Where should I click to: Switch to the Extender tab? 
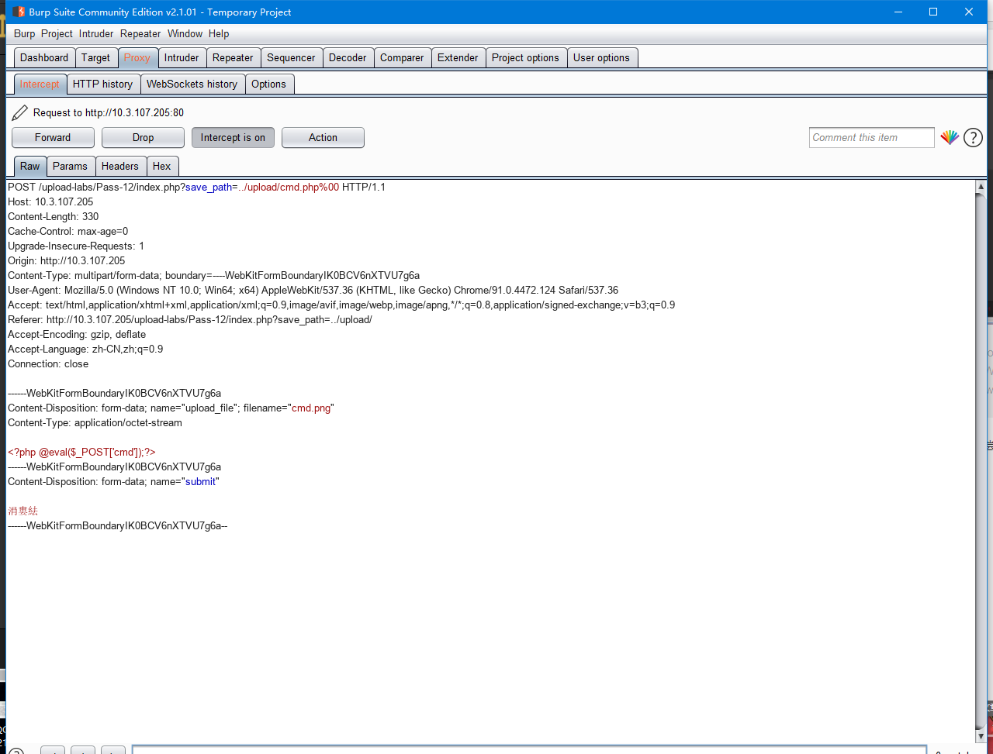(x=458, y=57)
